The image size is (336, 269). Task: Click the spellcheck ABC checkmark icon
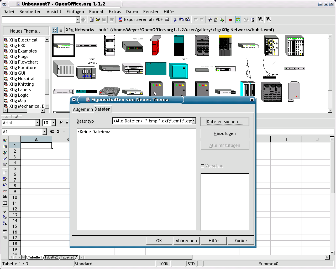pos(4,185)
